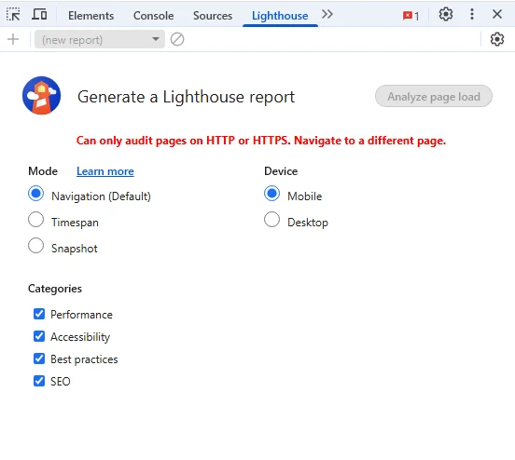Open the Learn more link

105,171
